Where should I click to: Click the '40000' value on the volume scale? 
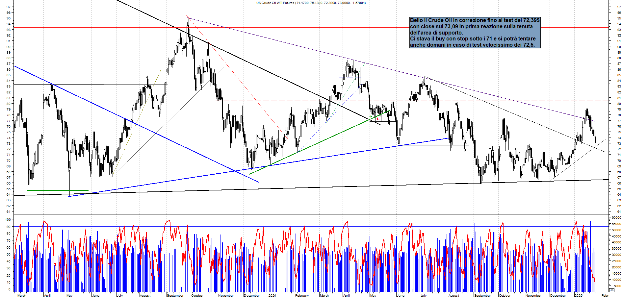pyautogui.click(x=616, y=242)
